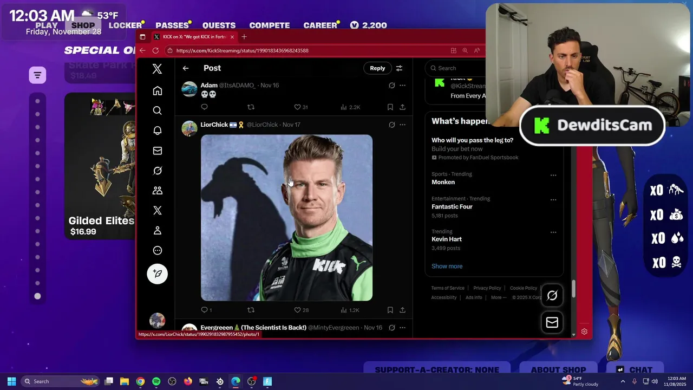Open options for Kevin Hart trending item
Viewport: 693px width, 390px height.
[x=553, y=232]
